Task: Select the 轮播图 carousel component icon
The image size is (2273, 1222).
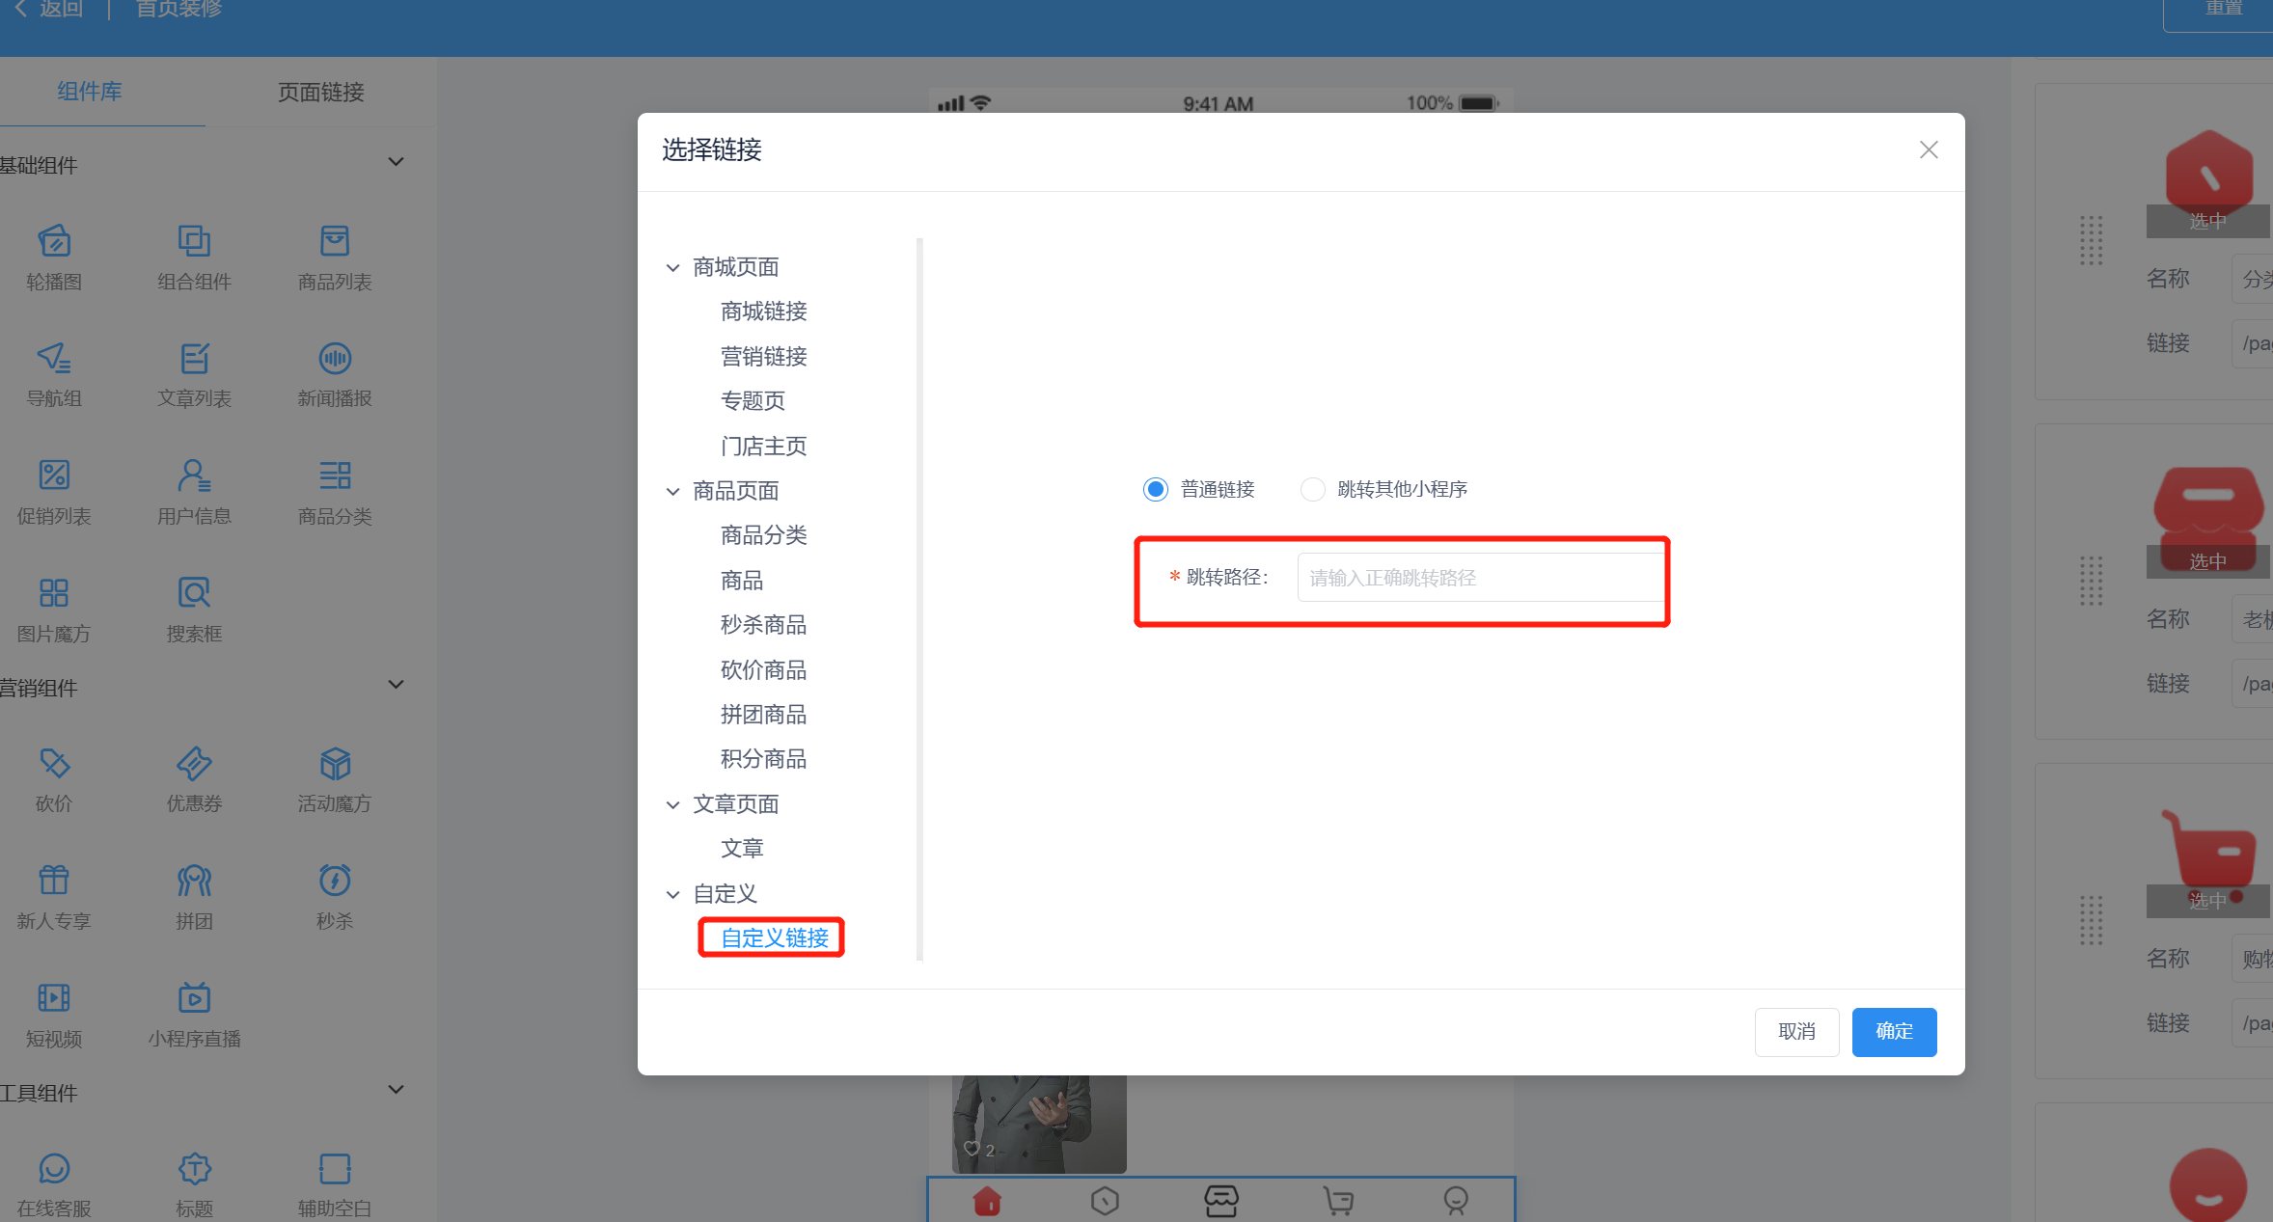Action: pos(54,240)
